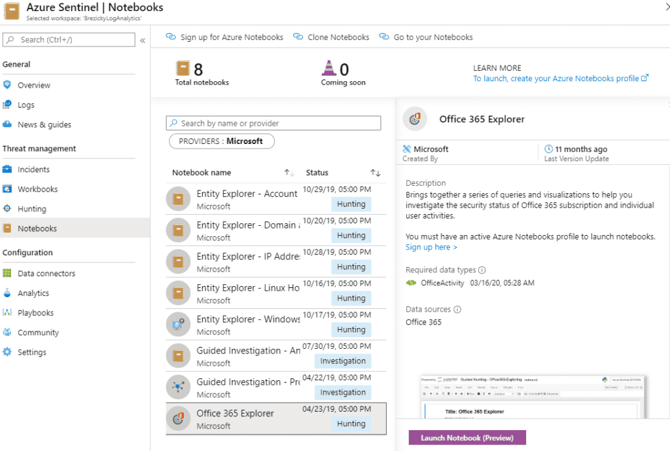
Task: Focus the sidebar Search (Ctrl+/) box
Action: point(69,40)
